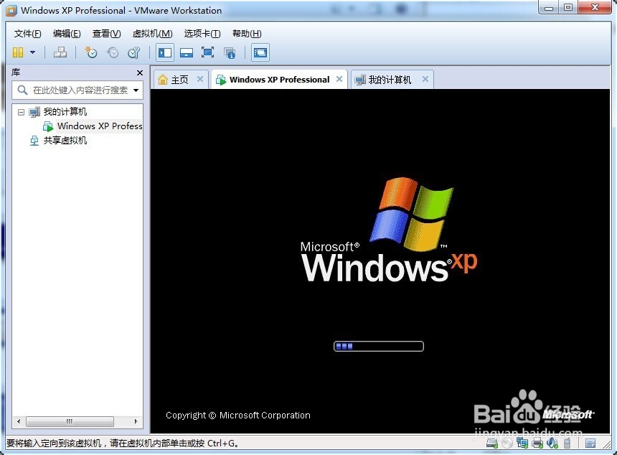Toggle the CD/DVD device connection

click(x=507, y=443)
